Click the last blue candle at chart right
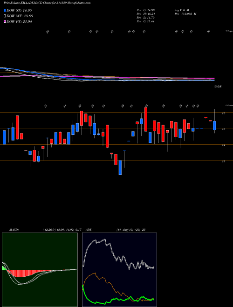 [214, 126]
